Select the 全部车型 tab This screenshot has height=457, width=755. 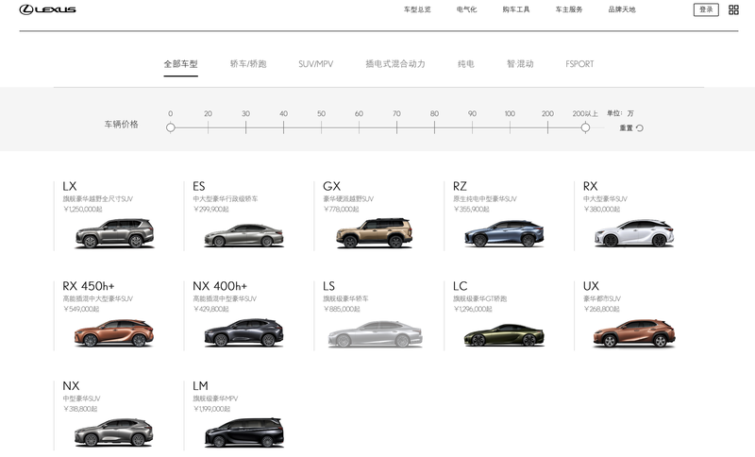(x=180, y=64)
